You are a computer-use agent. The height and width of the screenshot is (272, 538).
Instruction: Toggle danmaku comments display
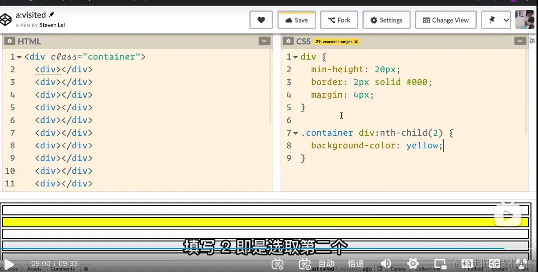click(278, 264)
